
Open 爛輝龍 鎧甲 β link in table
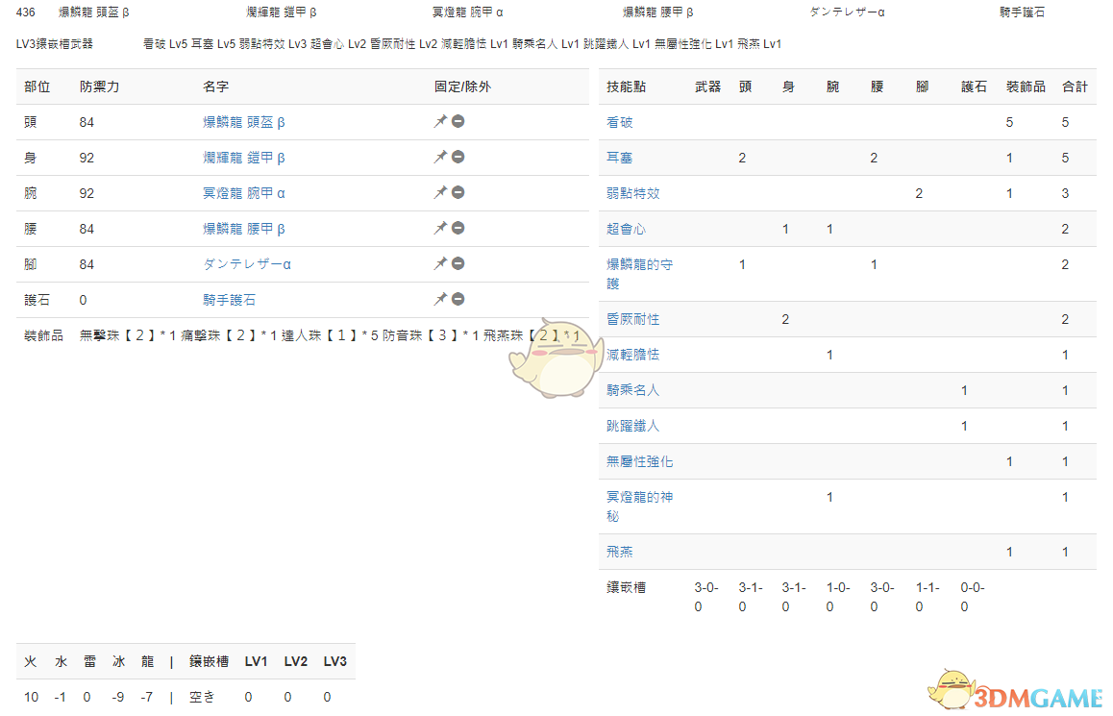coord(244,158)
